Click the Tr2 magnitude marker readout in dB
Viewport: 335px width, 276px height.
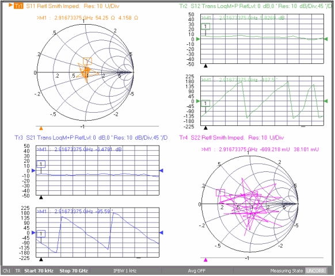point(243,18)
